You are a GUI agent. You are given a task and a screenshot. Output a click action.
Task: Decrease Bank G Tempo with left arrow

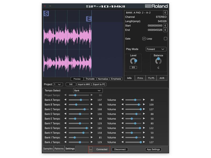(65, 128)
